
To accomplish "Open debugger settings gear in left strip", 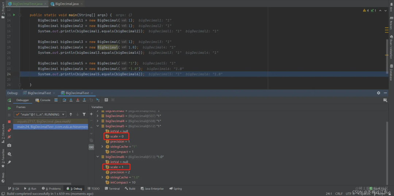I will pyautogui.click(x=9, y=154).
